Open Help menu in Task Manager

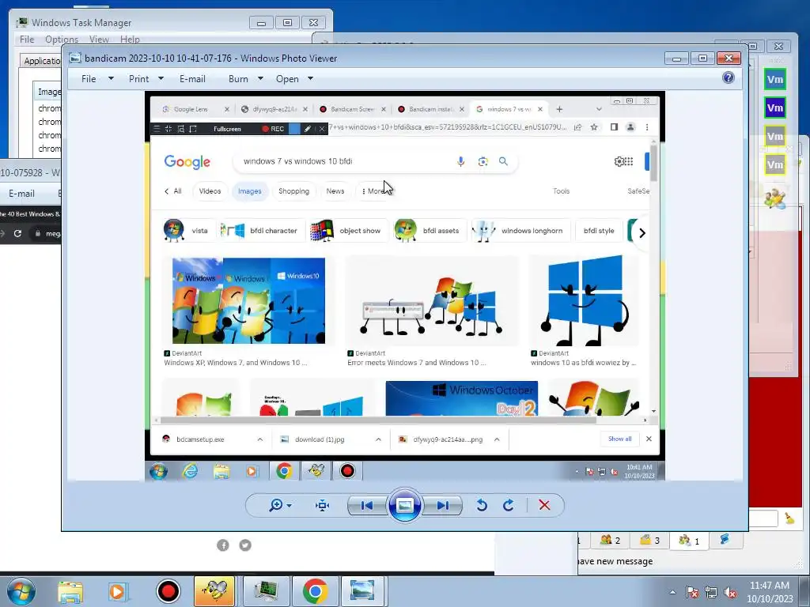(130, 40)
